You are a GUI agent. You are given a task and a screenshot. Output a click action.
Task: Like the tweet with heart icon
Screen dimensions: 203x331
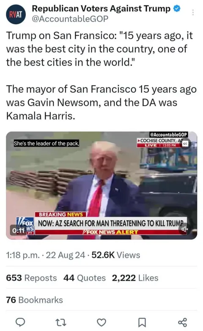pyautogui.click(x=101, y=323)
